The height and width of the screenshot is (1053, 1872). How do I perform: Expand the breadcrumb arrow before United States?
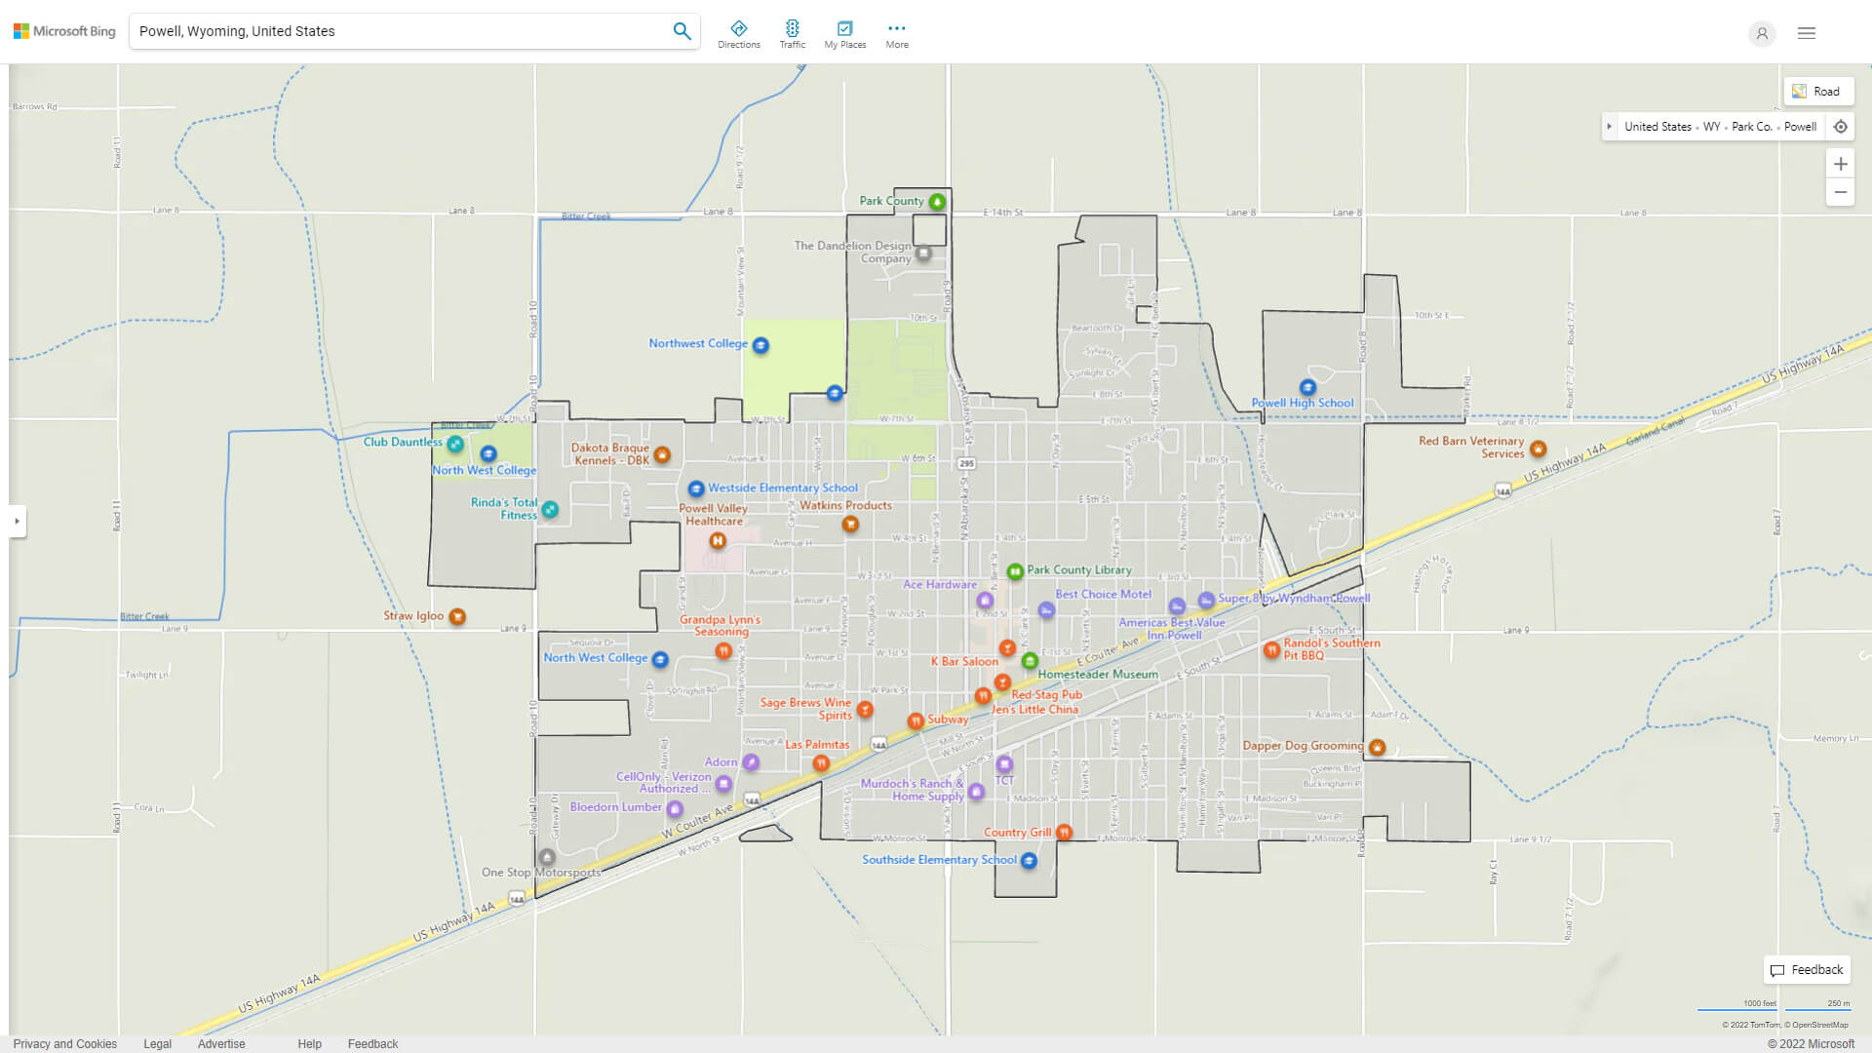[1609, 126]
